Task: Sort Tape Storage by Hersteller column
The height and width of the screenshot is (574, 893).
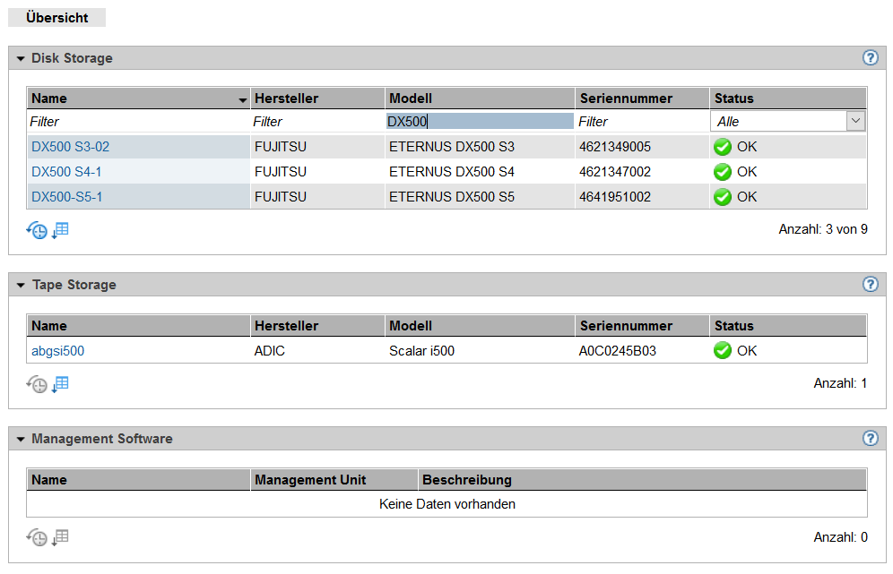Action: click(x=317, y=325)
